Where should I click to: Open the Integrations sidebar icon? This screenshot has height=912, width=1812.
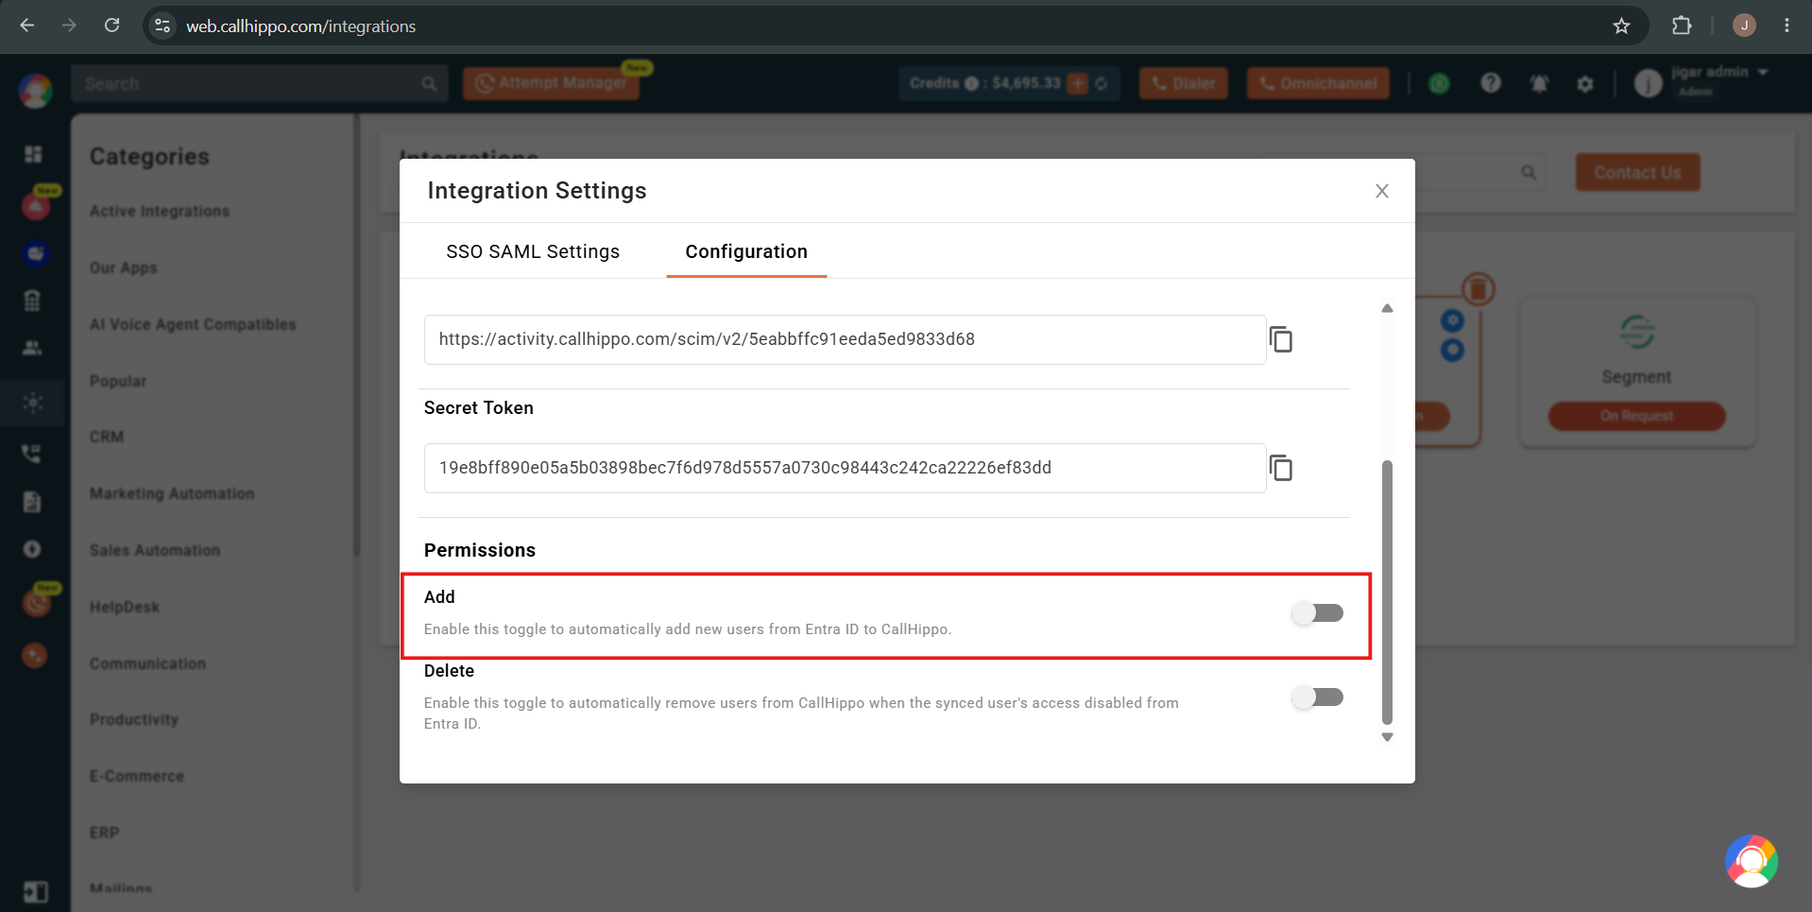point(33,403)
